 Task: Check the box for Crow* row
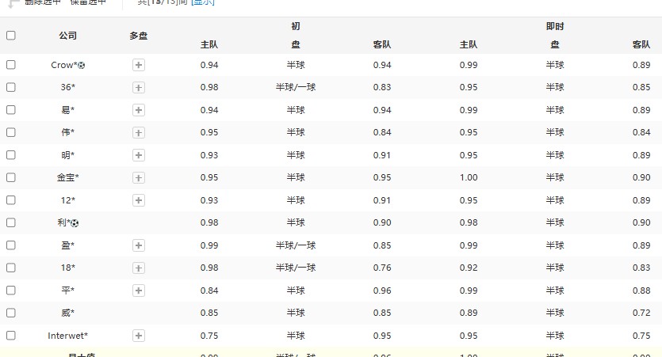coord(11,65)
